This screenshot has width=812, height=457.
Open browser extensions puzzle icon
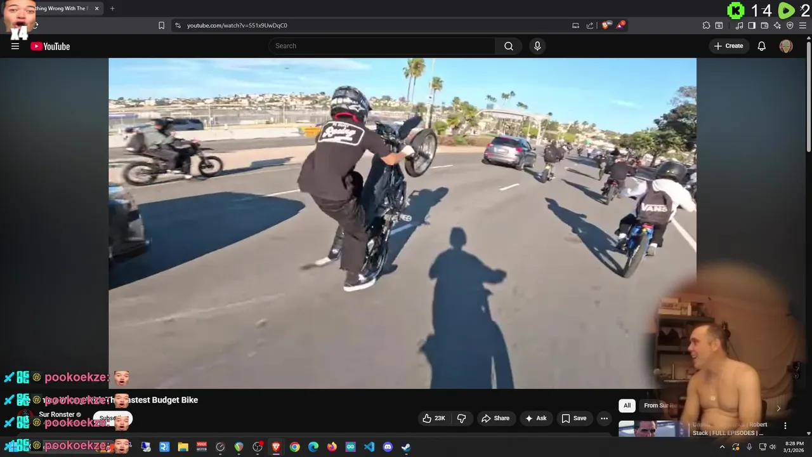pyautogui.click(x=706, y=25)
